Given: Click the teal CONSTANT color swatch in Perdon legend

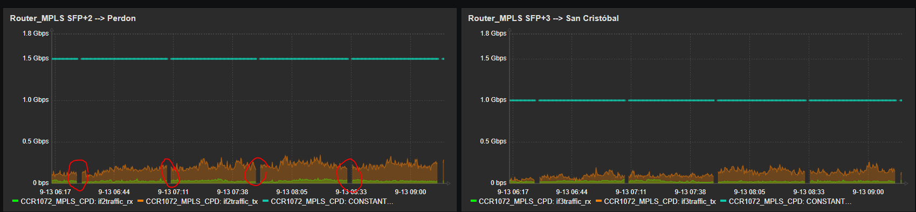Looking at the screenshot, I should [265, 201].
